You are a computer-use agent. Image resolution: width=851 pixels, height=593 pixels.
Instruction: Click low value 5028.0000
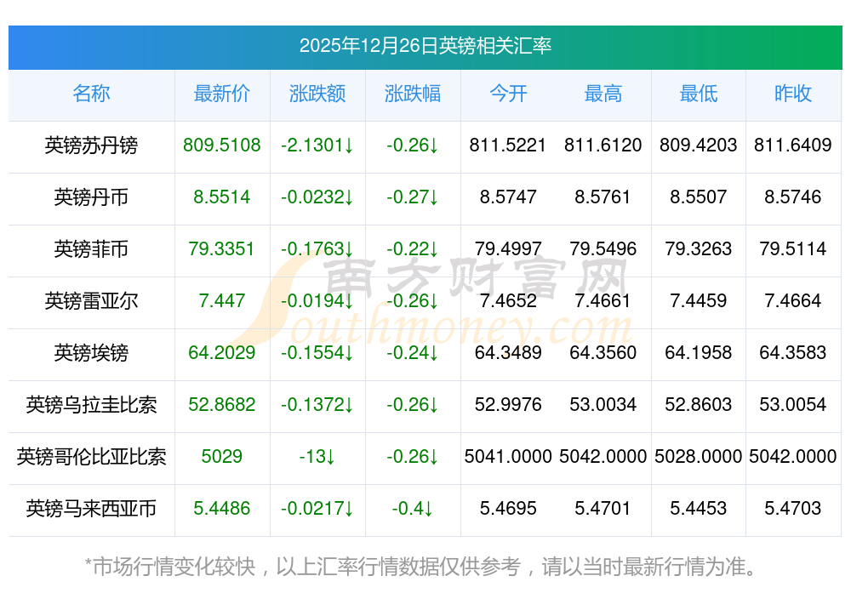tap(699, 456)
